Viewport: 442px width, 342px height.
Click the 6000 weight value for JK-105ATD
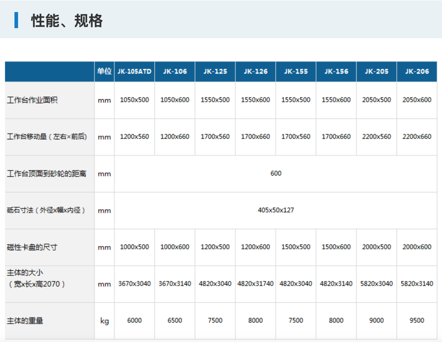point(134,320)
